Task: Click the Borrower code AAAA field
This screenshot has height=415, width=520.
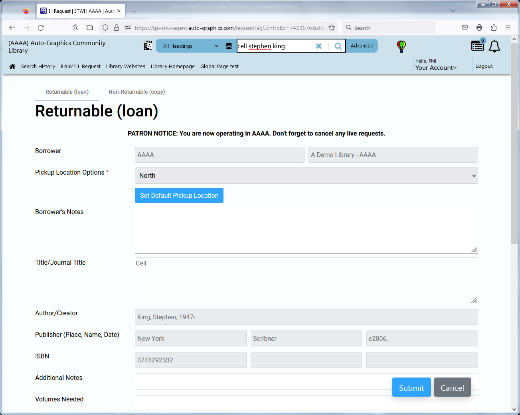Action: pos(219,155)
